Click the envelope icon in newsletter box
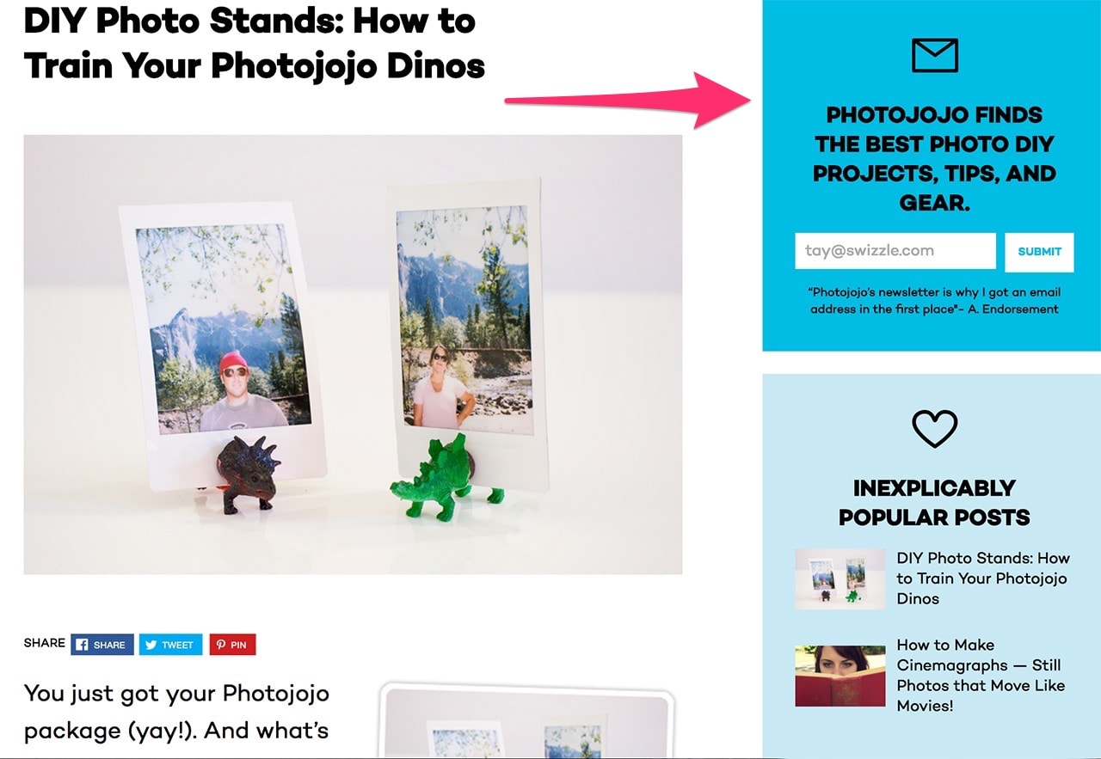 pyautogui.click(x=934, y=56)
